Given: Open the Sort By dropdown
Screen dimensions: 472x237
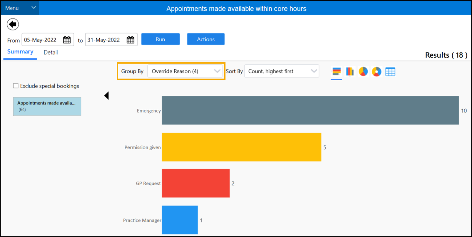Looking at the screenshot, I should pos(282,71).
